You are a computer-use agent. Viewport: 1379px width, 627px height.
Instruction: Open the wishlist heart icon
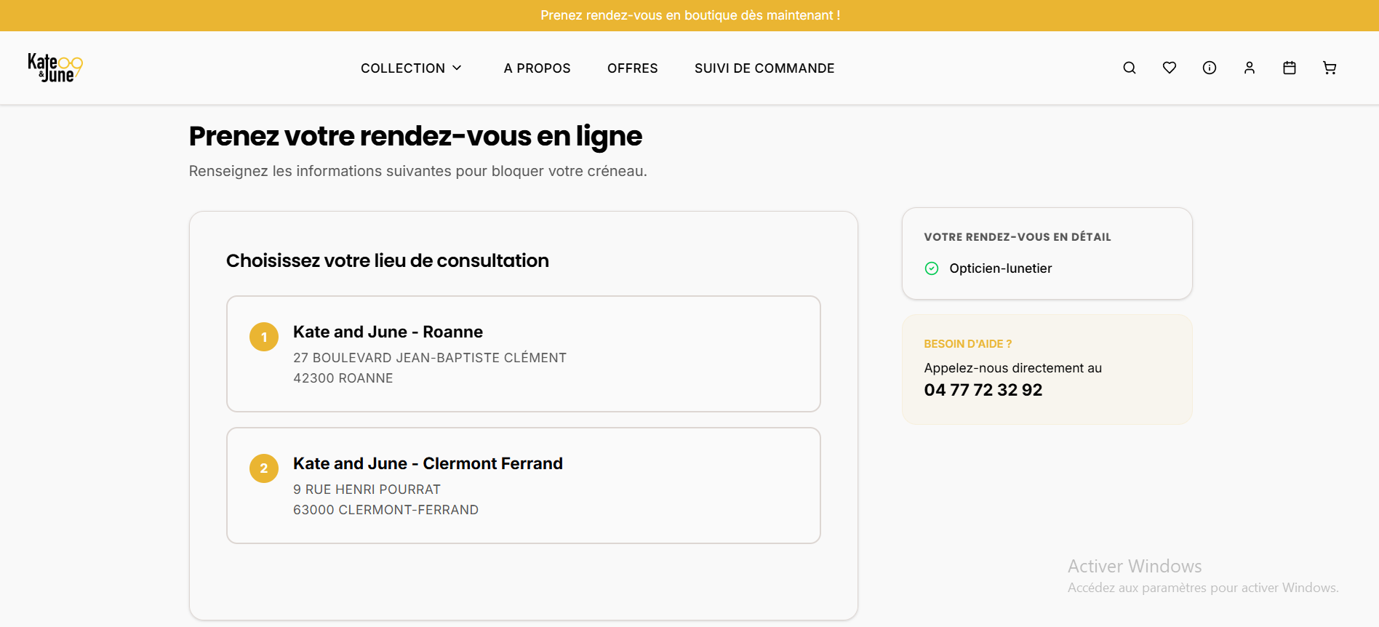click(1170, 68)
